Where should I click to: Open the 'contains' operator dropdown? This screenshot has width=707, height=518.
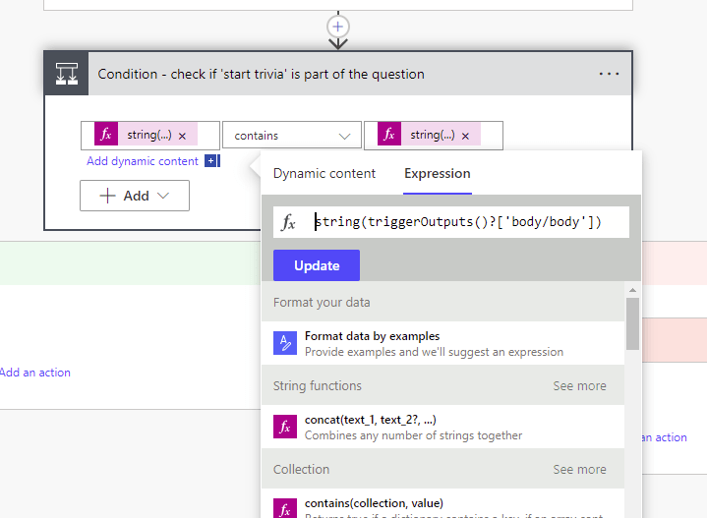click(291, 136)
